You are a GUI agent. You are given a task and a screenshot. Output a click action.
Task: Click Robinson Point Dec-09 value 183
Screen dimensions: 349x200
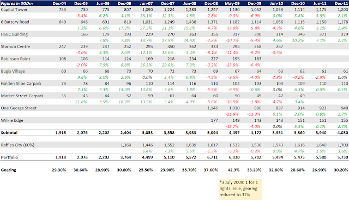click(x=258, y=58)
